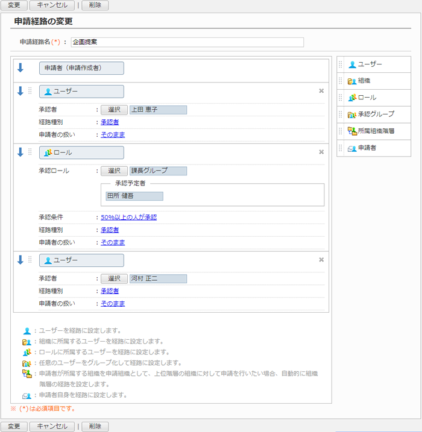The height and width of the screenshot is (432, 422).
Task: Click そのまま link in the first ユーザー step
Action: coord(113,134)
